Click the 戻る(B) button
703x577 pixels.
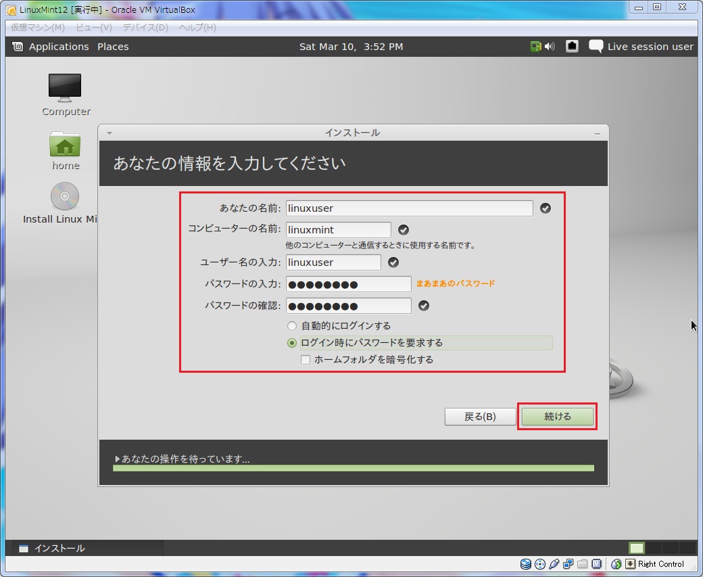[x=480, y=417]
